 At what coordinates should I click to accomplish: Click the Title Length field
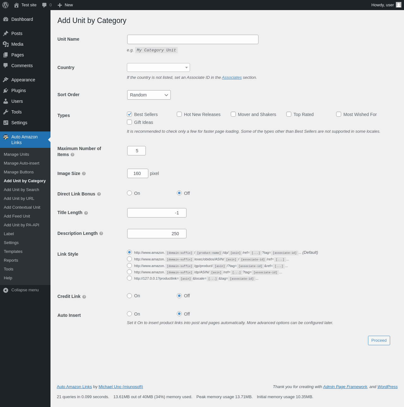pyautogui.click(x=157, y=213)
